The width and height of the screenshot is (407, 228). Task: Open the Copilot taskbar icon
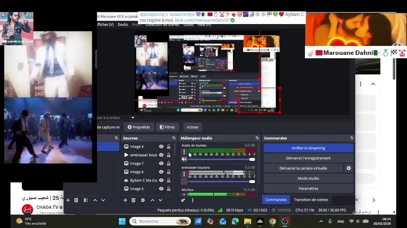coord(210,221)
